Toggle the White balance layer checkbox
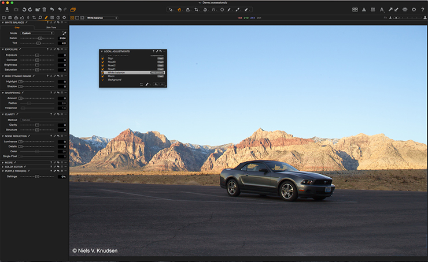This screenshot has height=262, width=428. [102, 73]
